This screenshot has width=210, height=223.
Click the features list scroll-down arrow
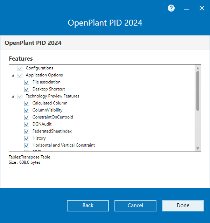tap(198, 148)
